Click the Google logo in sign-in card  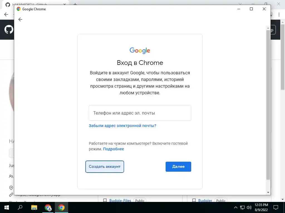coord(140,50)
